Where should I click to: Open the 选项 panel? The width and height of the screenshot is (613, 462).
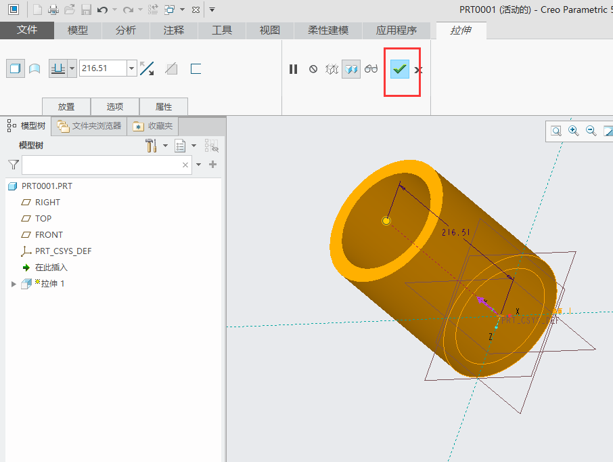click(115, 107)
